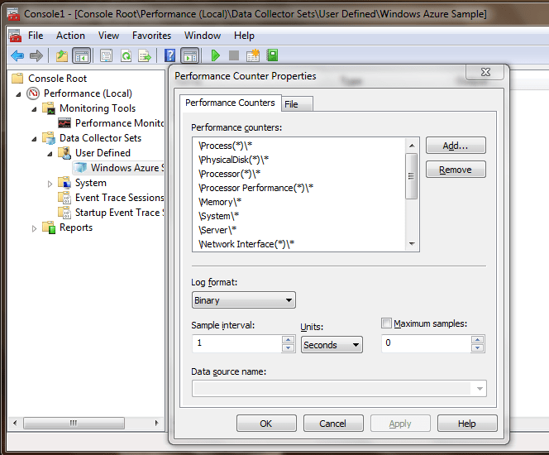Select Monitoring Tools in the tree

coord(98,108)
